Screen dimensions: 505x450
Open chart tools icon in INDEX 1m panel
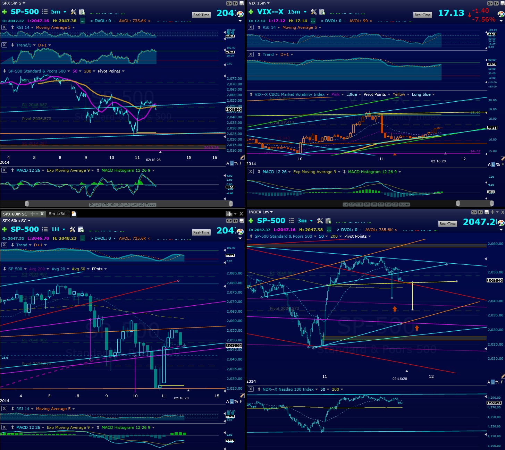click(x=320, y=221)
